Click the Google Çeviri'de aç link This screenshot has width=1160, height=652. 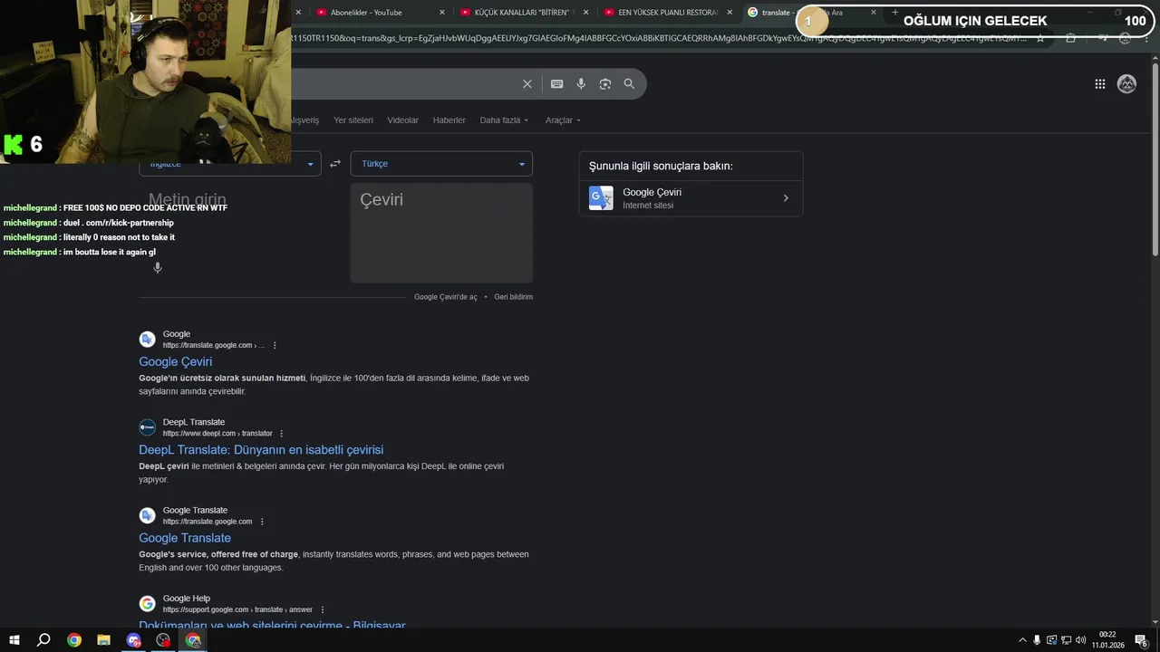click(445, 297)
